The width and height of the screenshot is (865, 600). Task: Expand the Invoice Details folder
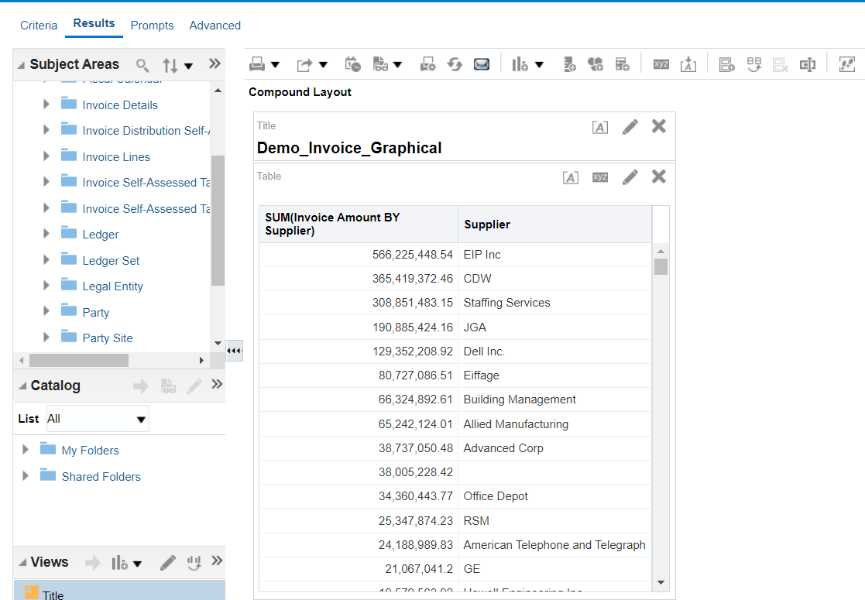coord(46,105)
